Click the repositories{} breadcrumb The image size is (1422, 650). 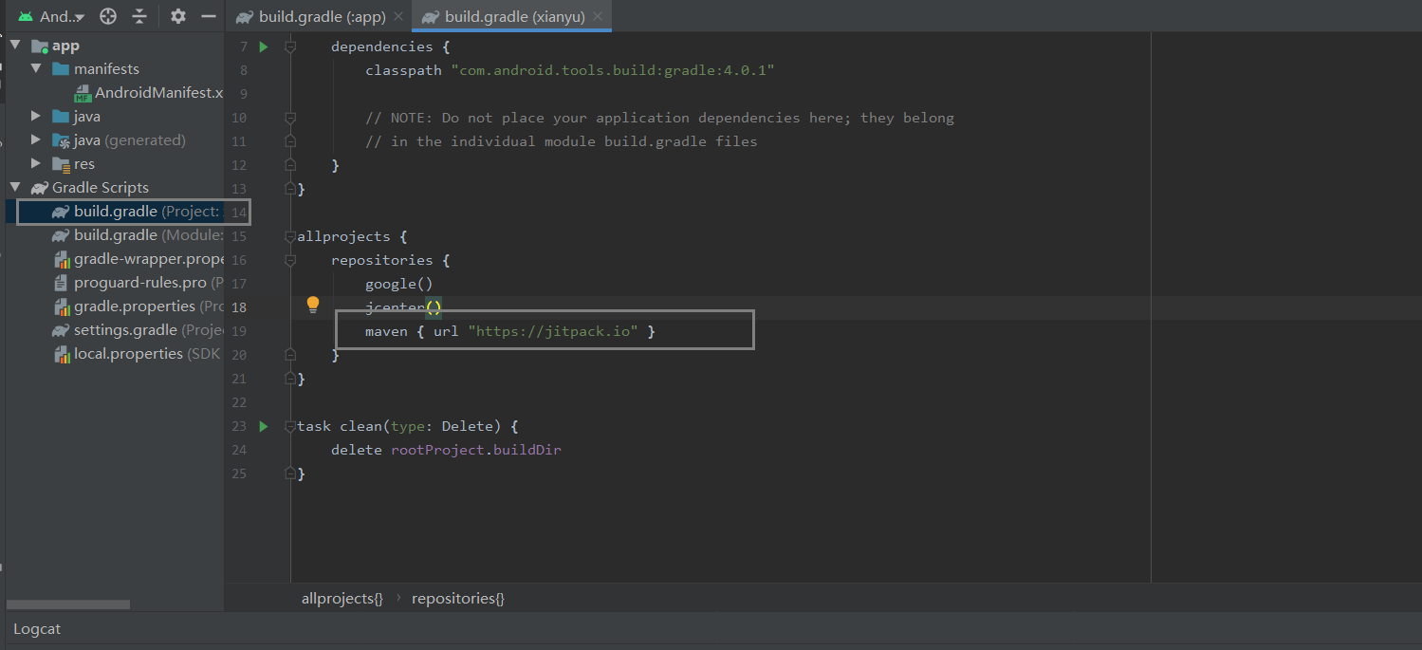pos(458,599)
